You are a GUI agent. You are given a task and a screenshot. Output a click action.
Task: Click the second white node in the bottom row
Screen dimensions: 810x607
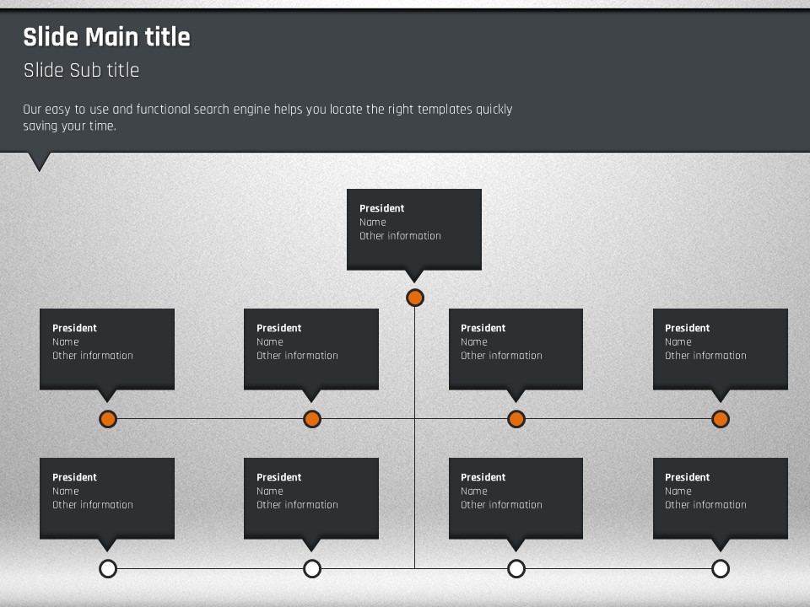[312, 568]
